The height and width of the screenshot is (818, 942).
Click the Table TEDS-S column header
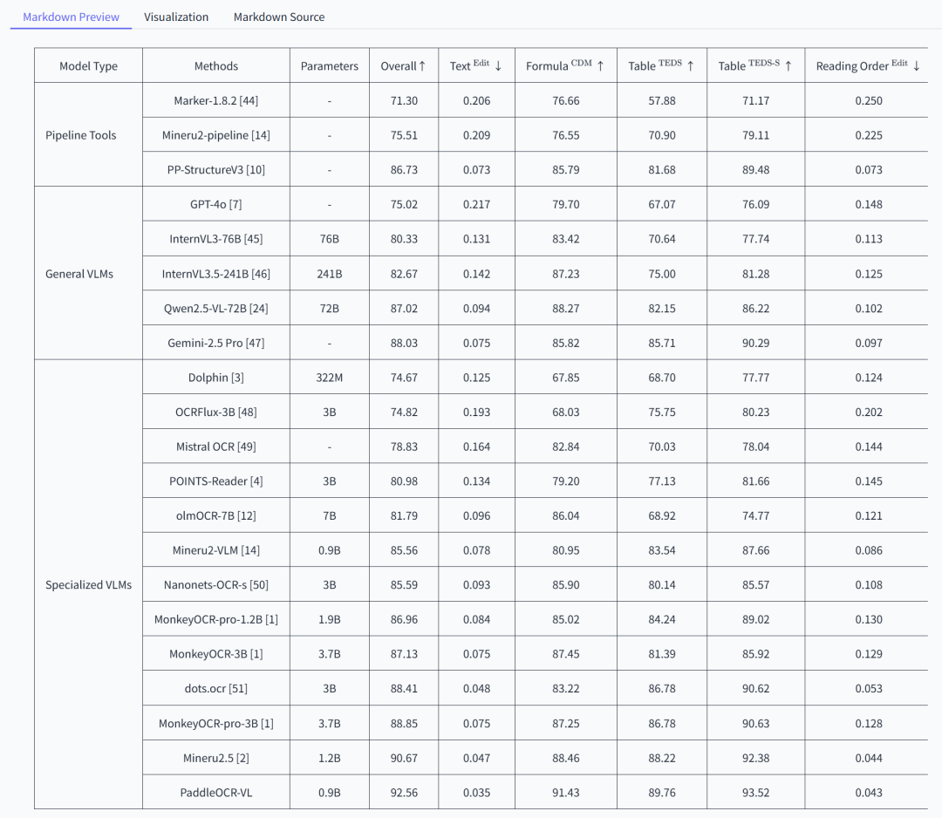[x=755, y=65]
